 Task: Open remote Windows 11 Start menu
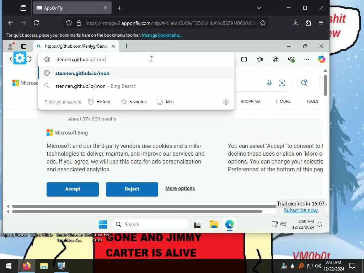coord(103,225)
